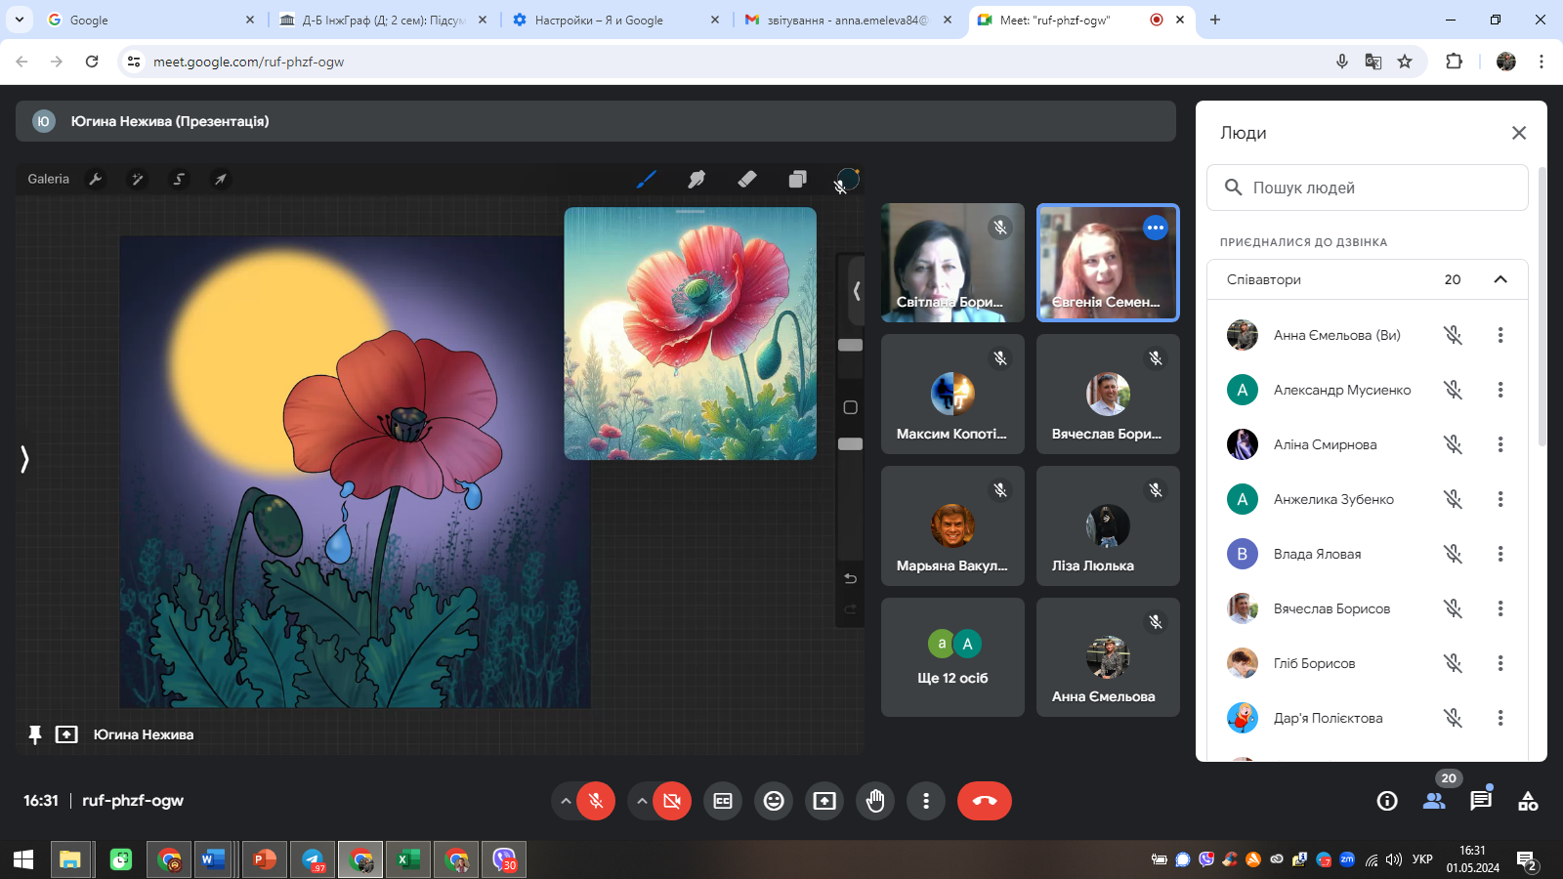Open more actions for Вячеслав Борисов

[x=1500, y=608]
